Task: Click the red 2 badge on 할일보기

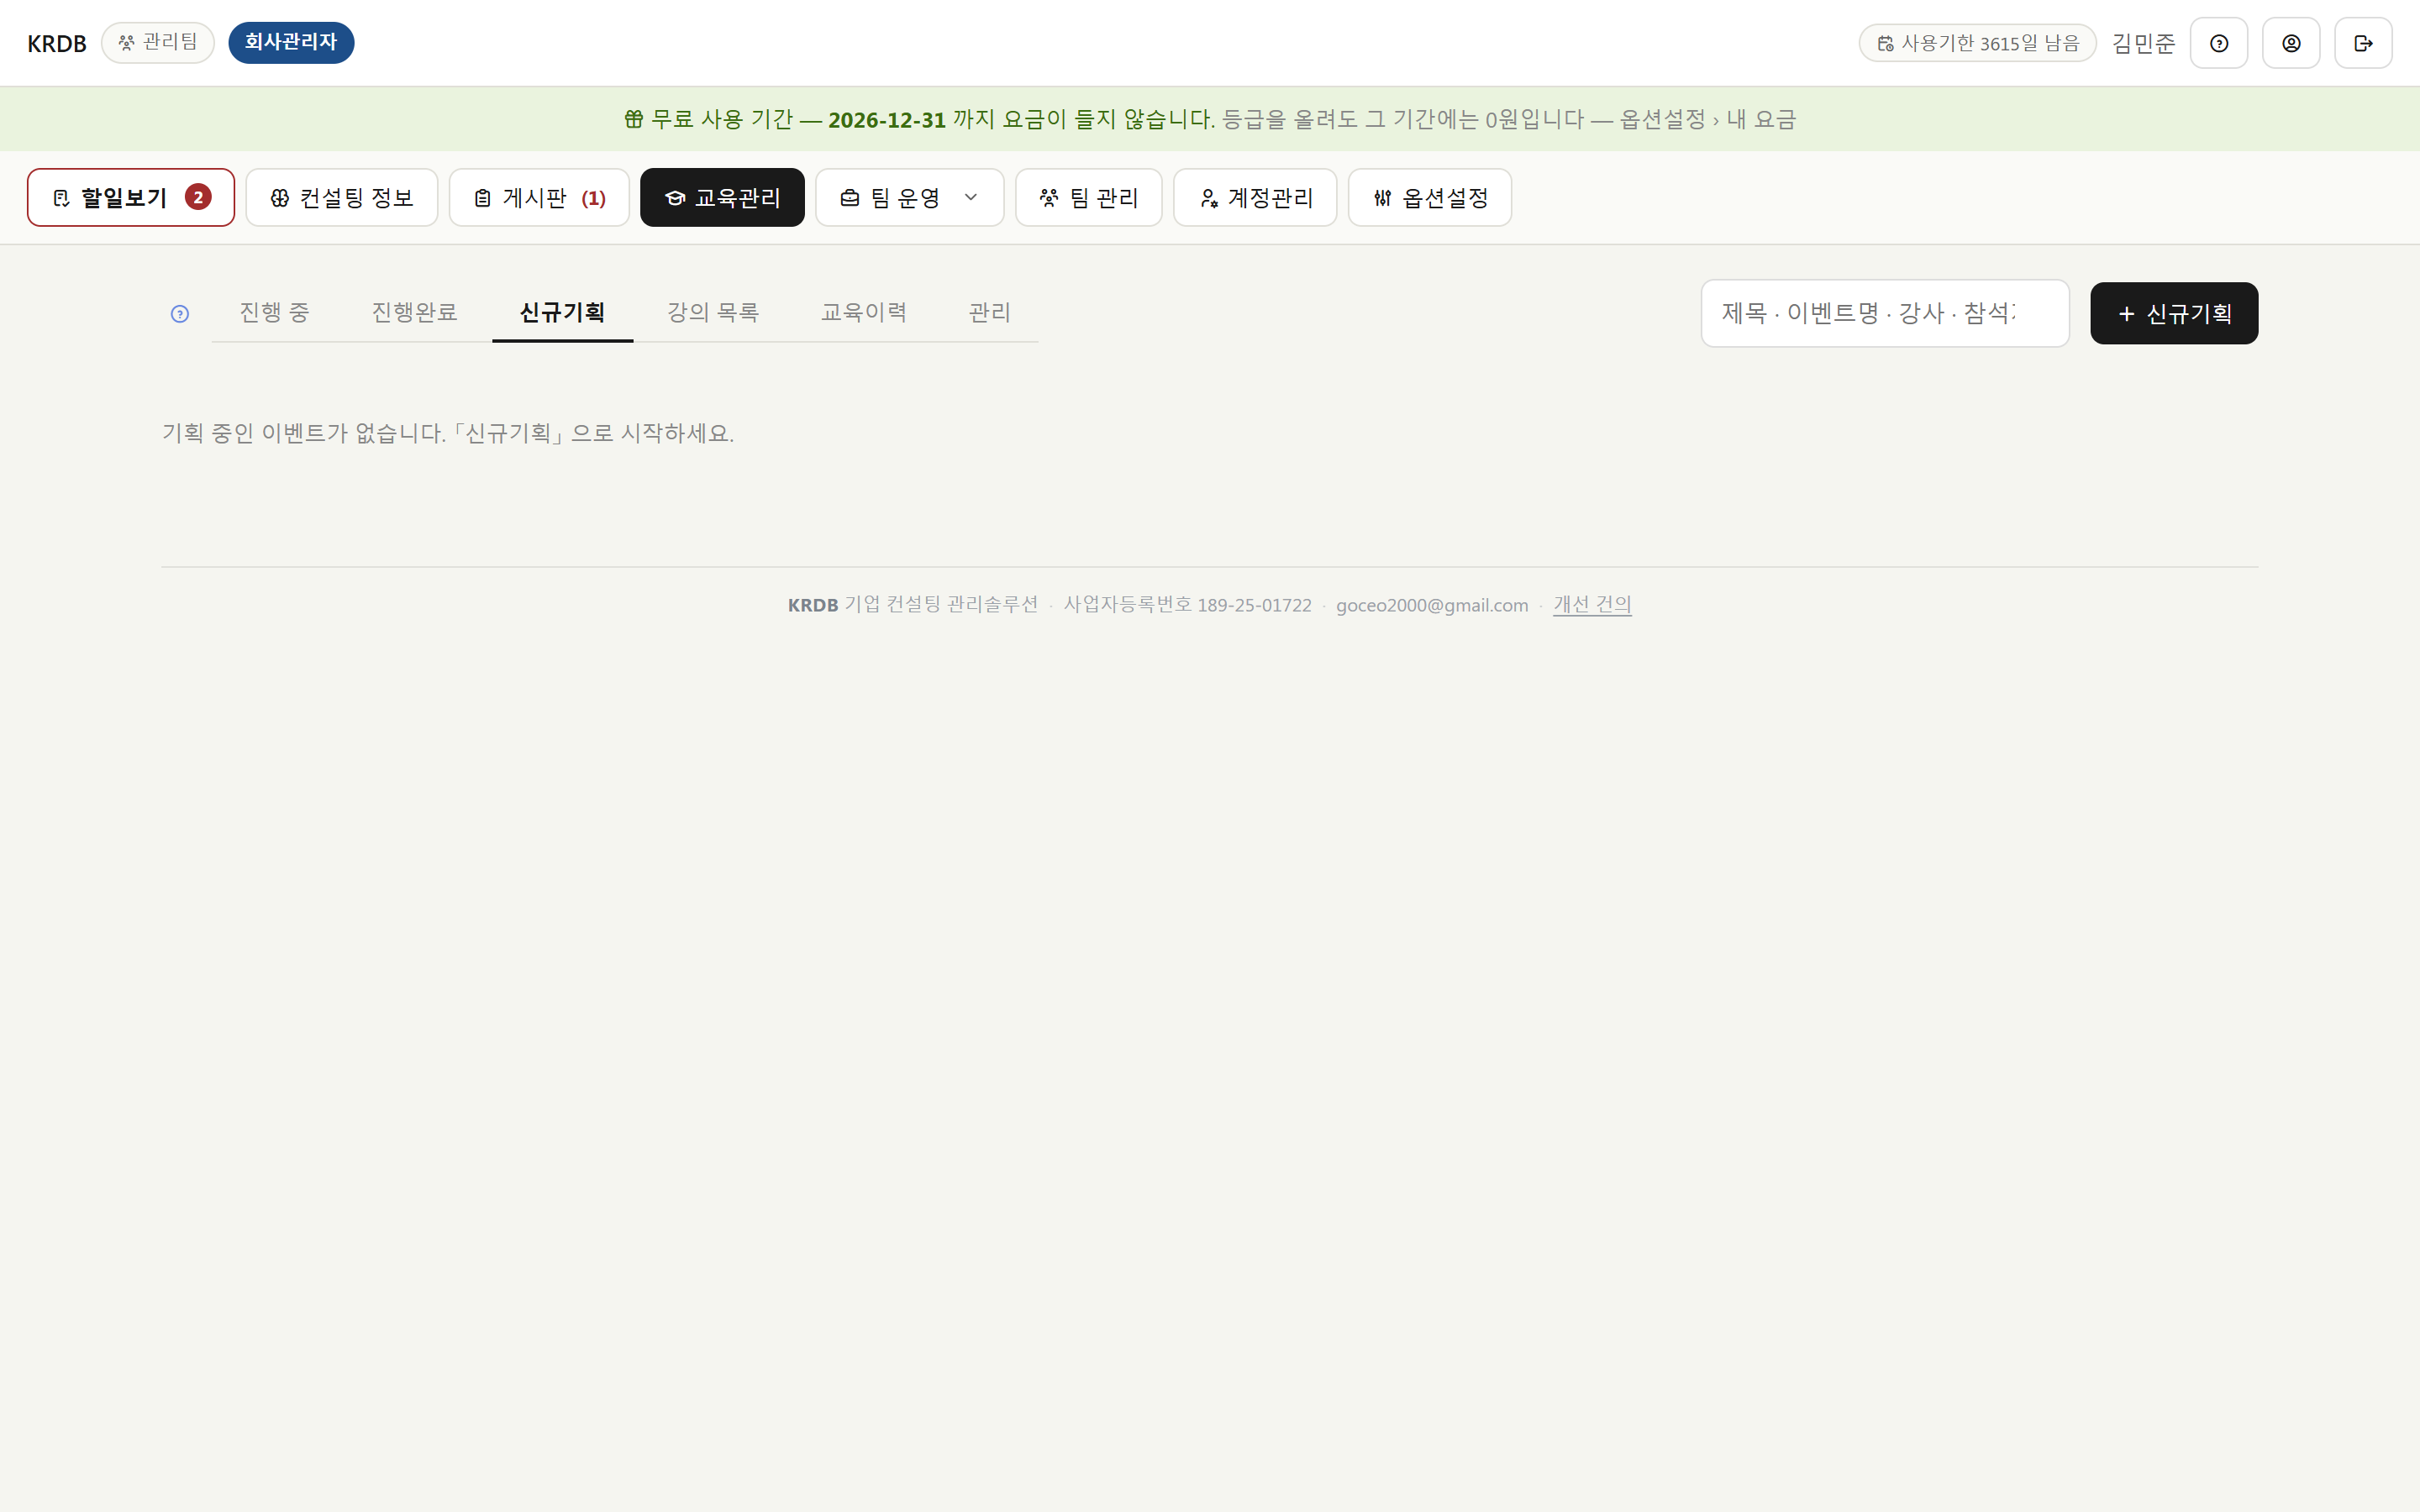Action: click(198, 197)
